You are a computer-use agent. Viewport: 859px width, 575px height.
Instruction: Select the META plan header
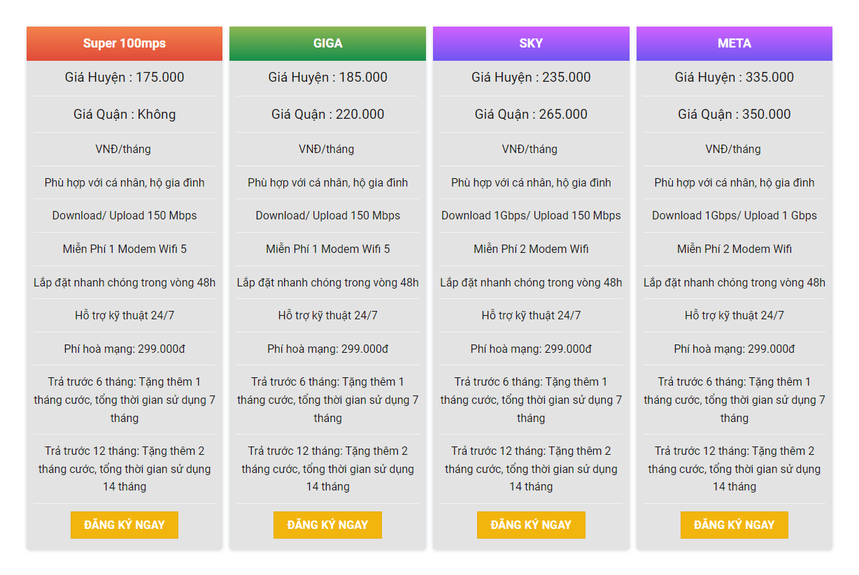click(x=734, y=43)
